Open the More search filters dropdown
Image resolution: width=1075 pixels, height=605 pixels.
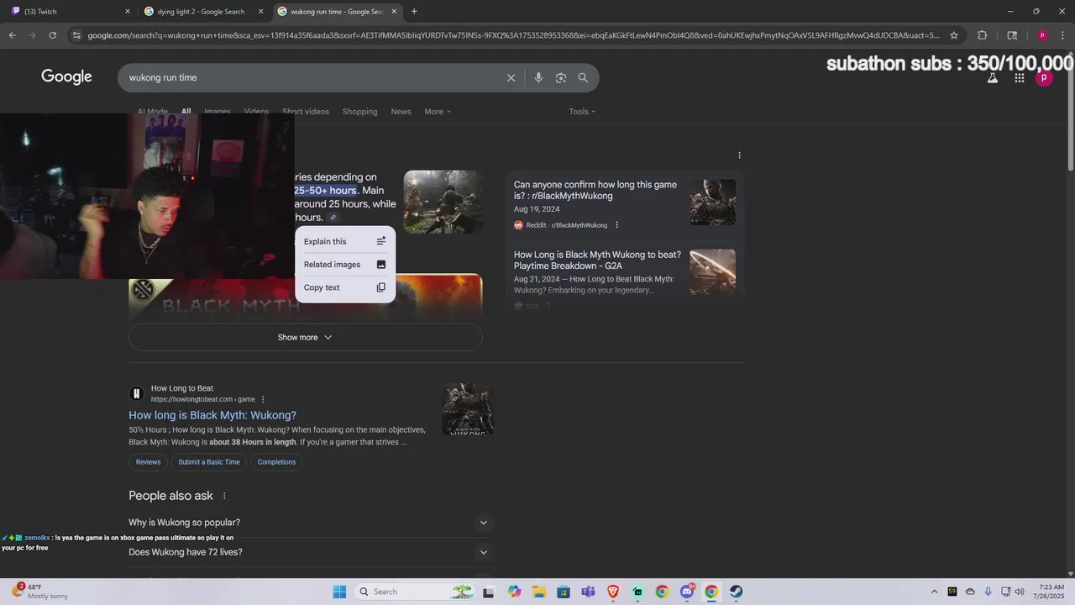438,112
